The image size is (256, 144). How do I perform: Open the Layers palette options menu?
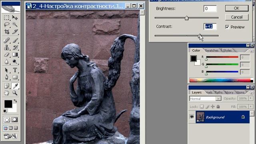[252, 93]
